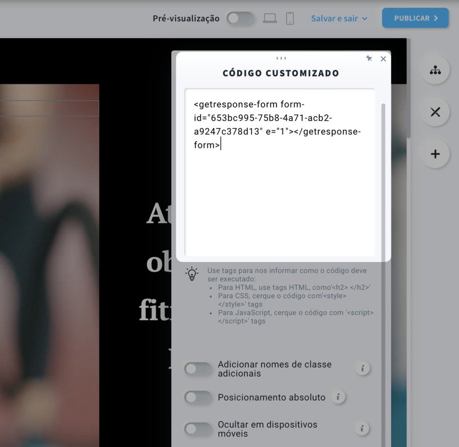Click the 'Para CSS, cerque o código' bullet
This screenshot has height=447, width=459.
(x=282, y=300)
